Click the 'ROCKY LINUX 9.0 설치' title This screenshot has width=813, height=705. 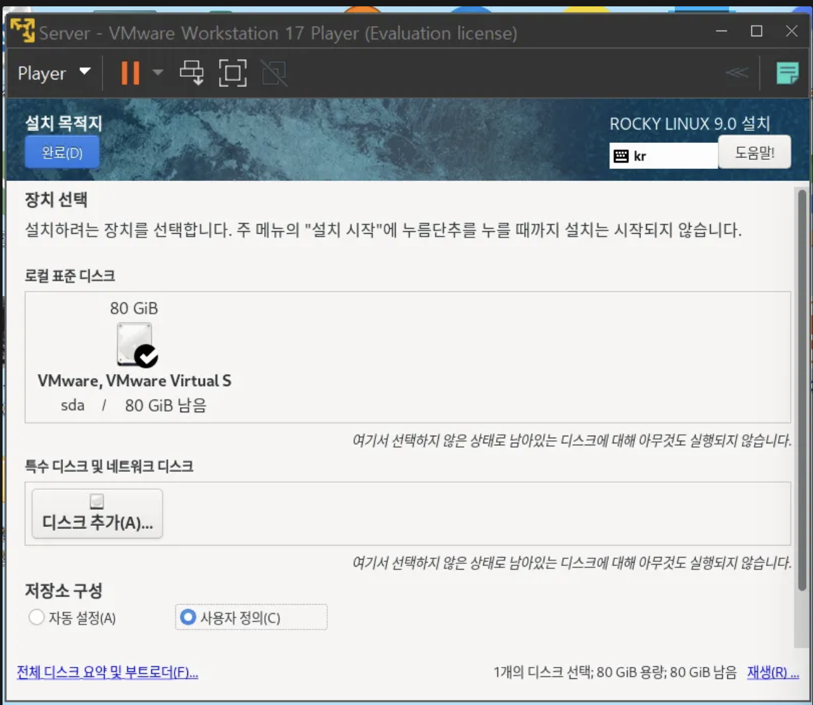pyautogui.click(x=690, y=123)
